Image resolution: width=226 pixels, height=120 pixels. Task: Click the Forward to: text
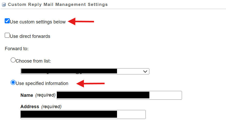pos(17,49)
